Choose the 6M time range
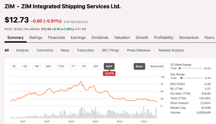This screenshot has width=216, height=124. 48,66
